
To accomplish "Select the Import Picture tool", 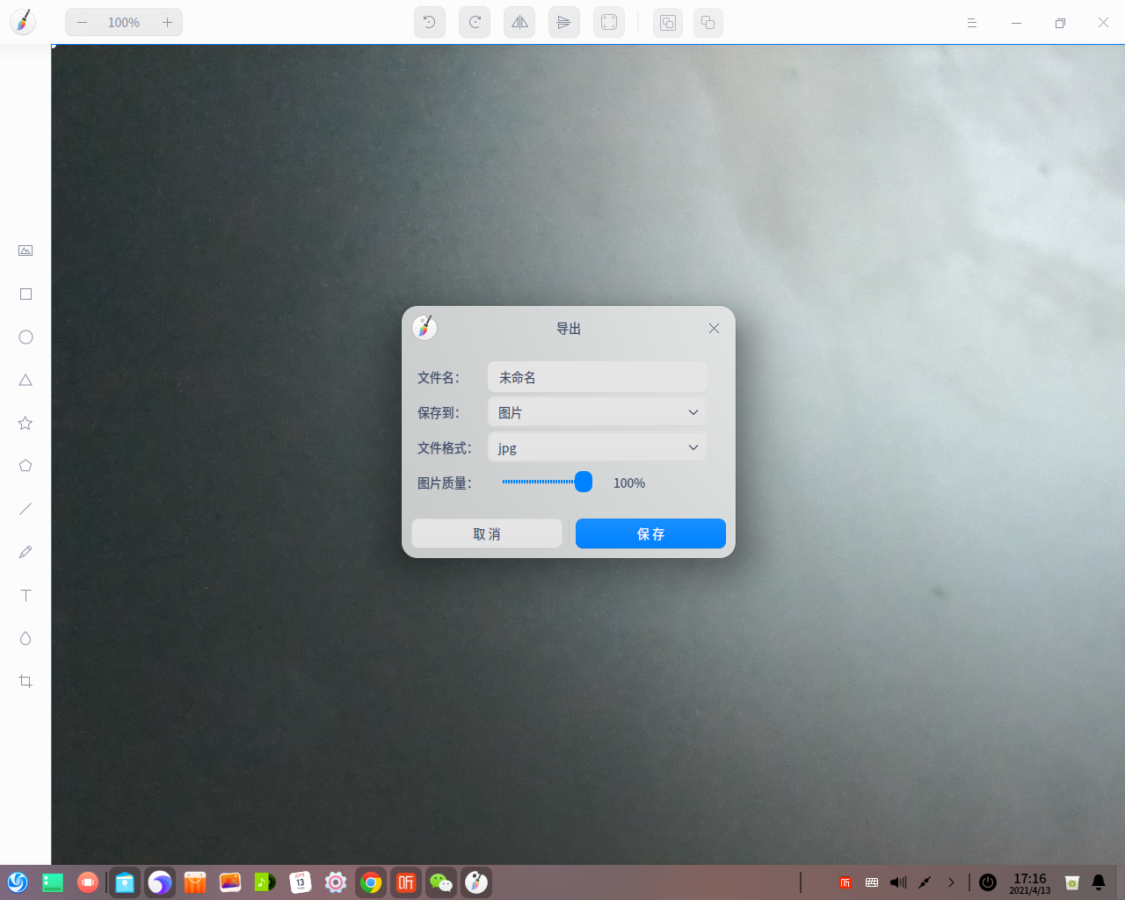I will pos(25,250).
